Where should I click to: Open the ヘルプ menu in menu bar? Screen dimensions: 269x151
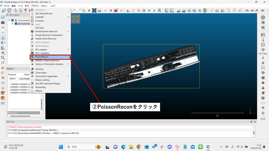click(x=53, y=6)
